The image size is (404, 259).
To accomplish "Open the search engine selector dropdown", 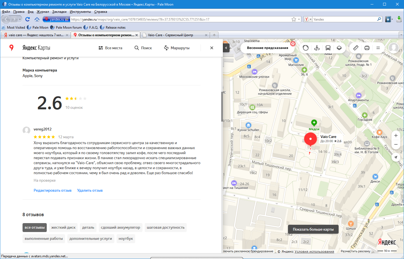I will [x=308, y=19].
